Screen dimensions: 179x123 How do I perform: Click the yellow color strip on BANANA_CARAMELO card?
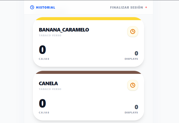point(88,19)
